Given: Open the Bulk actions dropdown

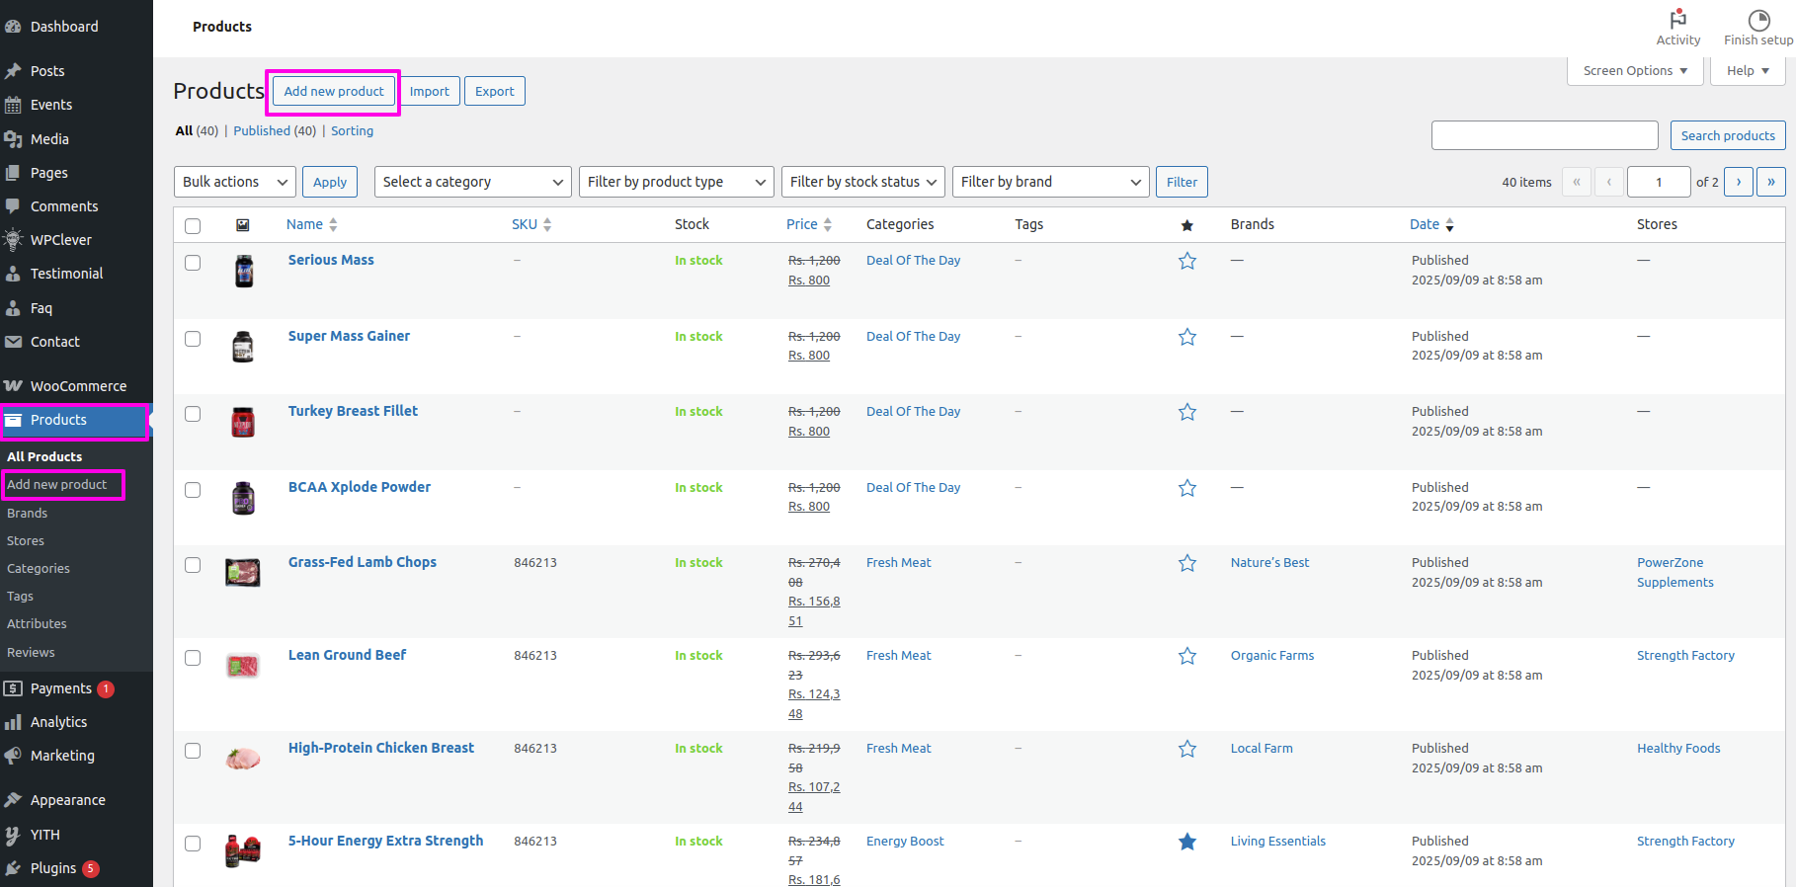Looking at the screenshot, I should tap(235, 182).
